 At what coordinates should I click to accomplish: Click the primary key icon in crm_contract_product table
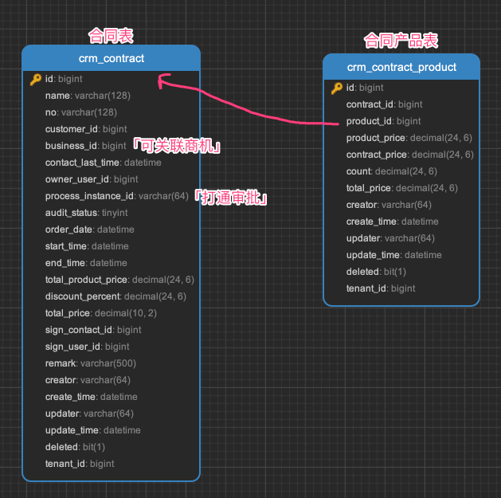(336, 88)
